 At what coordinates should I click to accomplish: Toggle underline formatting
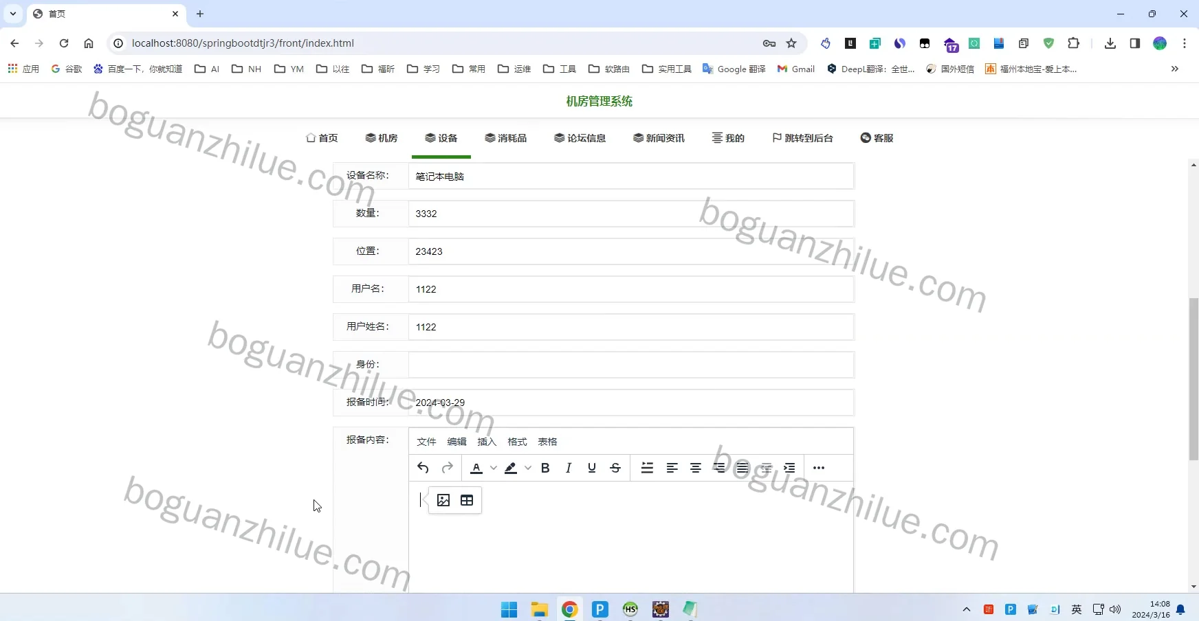coord(592,468)
